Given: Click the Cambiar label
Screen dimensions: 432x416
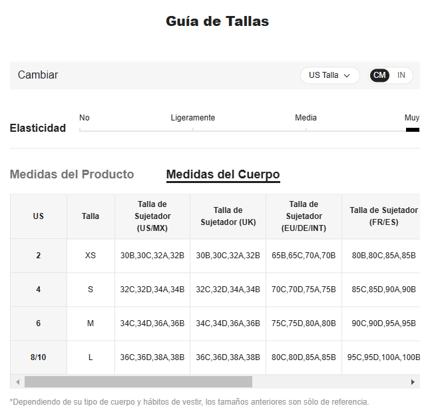Looking at the screenshot, I should (x=38, y=75).
